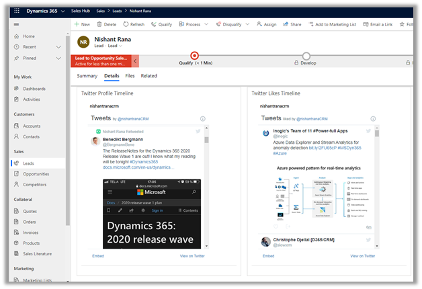Open the Dynamics 365 app launcher waffle
This screenshot has width=422, height=289.
pyautogui.click(x=15, y=11)
